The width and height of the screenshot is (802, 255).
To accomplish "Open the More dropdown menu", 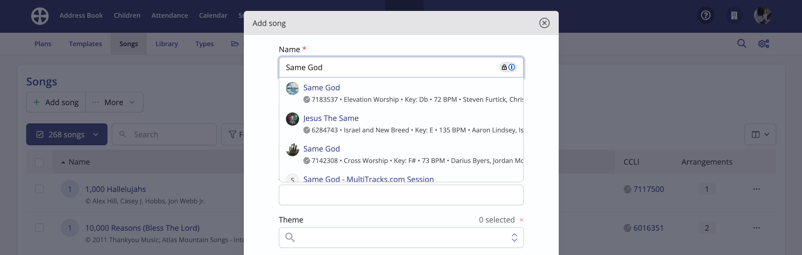I will (114, 102).
